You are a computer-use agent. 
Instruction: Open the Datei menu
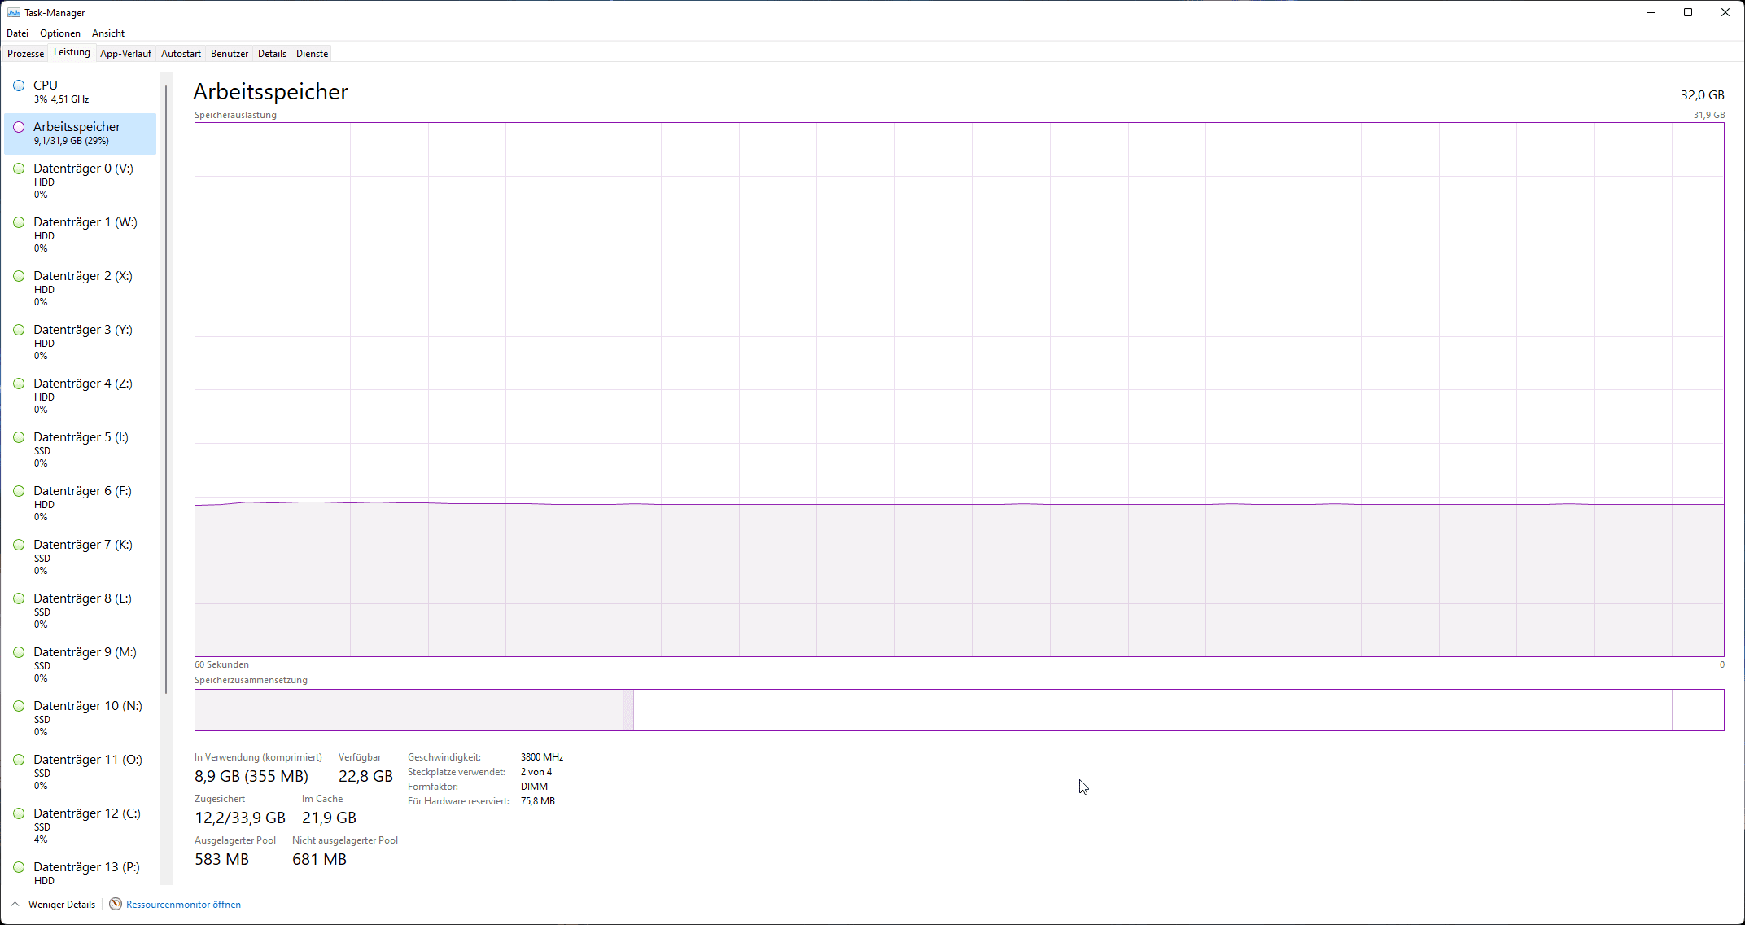pyautogui.click(x=17, y=33)
